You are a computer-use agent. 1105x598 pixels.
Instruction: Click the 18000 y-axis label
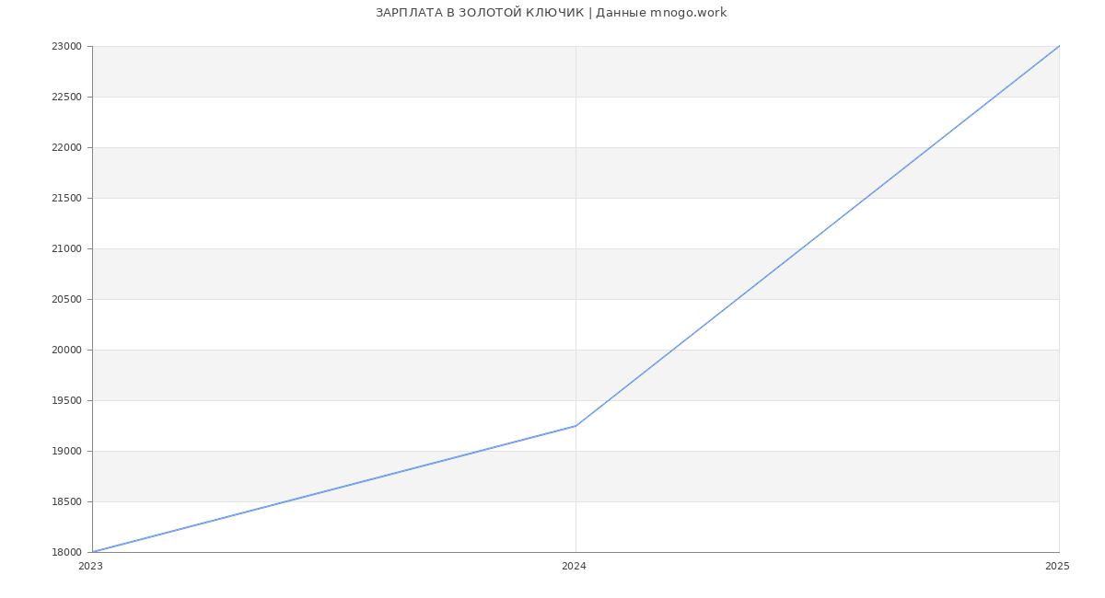point(67,553)
